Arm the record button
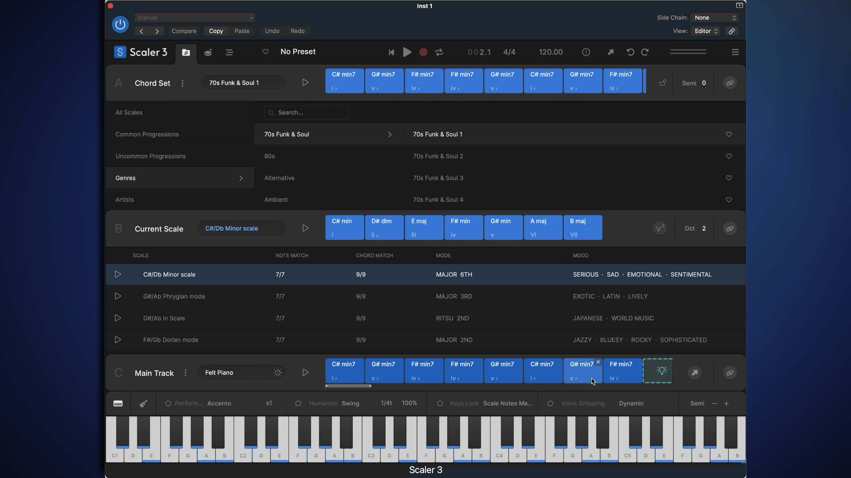Image resolution: width=851 pixels, height=478 pixels. click(x=423, y=52)
